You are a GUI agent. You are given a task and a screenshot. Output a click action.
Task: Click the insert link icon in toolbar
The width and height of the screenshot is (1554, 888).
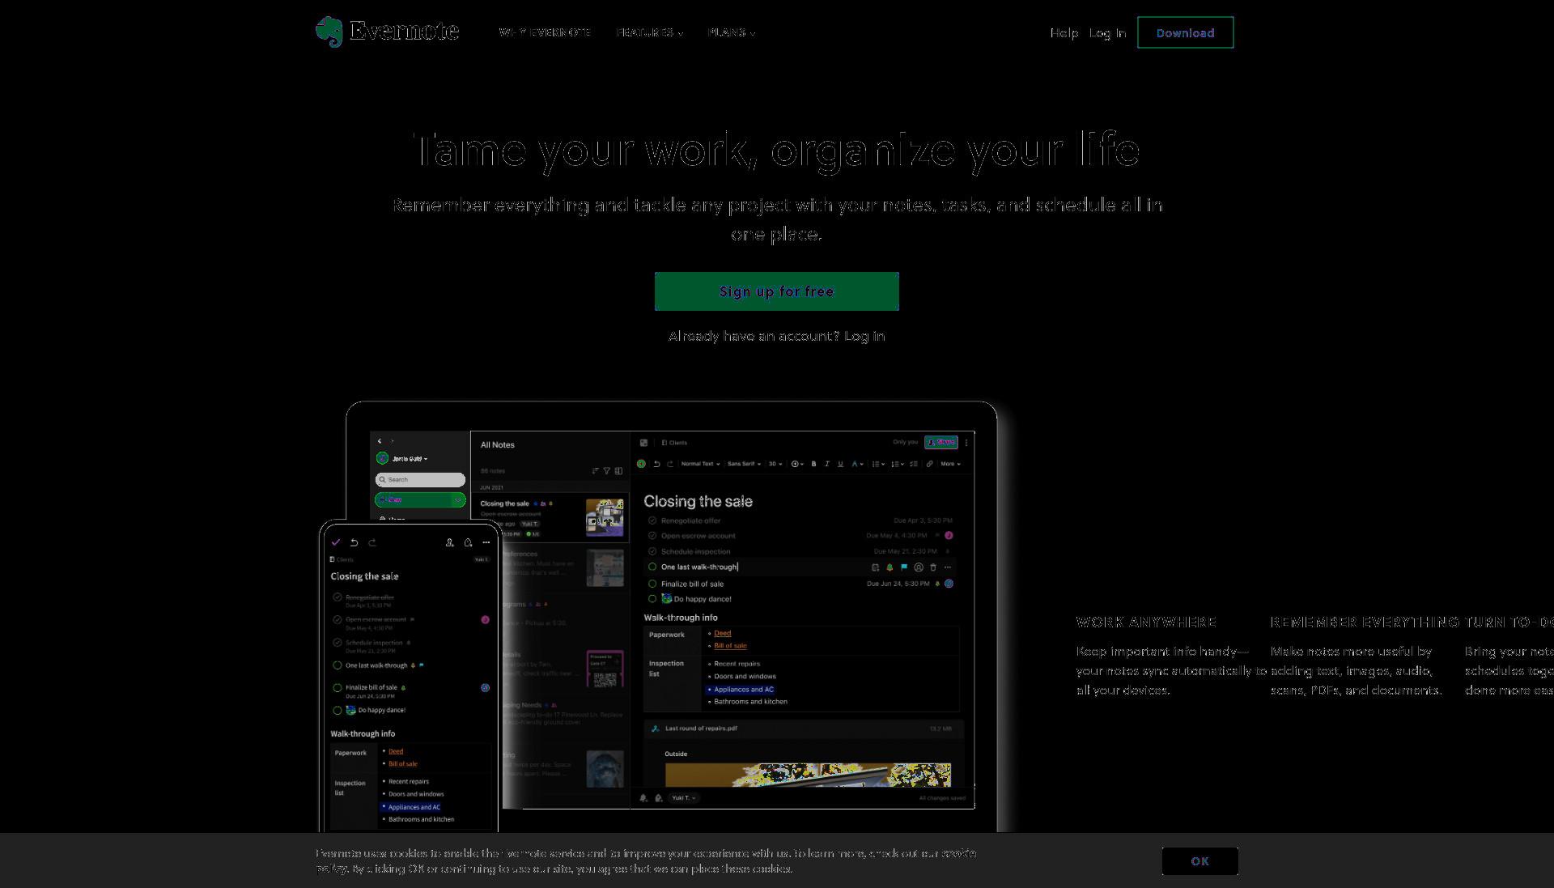tap(929, 464)
